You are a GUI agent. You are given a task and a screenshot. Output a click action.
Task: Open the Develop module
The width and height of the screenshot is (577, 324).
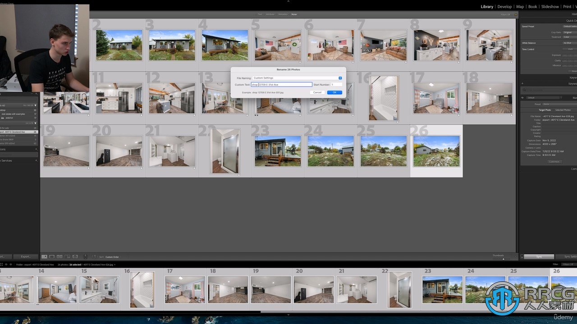coord(504,7)
